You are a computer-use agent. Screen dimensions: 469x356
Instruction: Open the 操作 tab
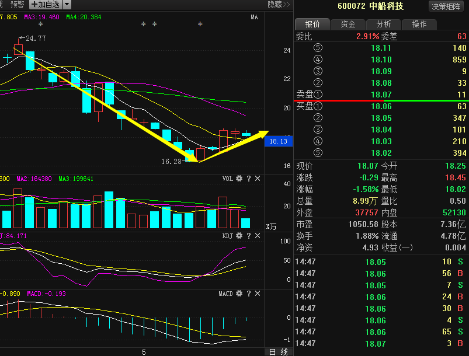coord(419,24)
